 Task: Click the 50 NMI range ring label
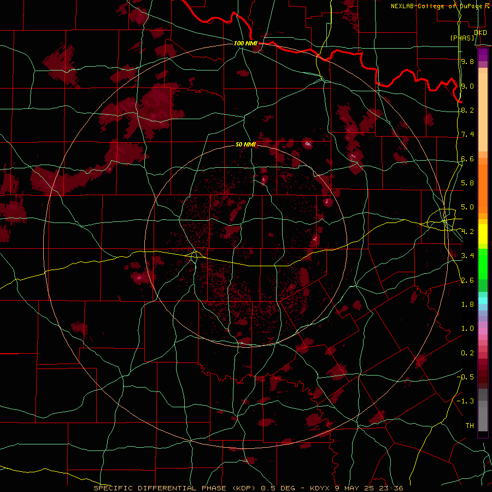tap(245, 144)
